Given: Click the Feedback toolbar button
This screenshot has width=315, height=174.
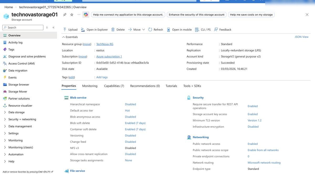Looking at the screenshot, I should click(223, 30).
